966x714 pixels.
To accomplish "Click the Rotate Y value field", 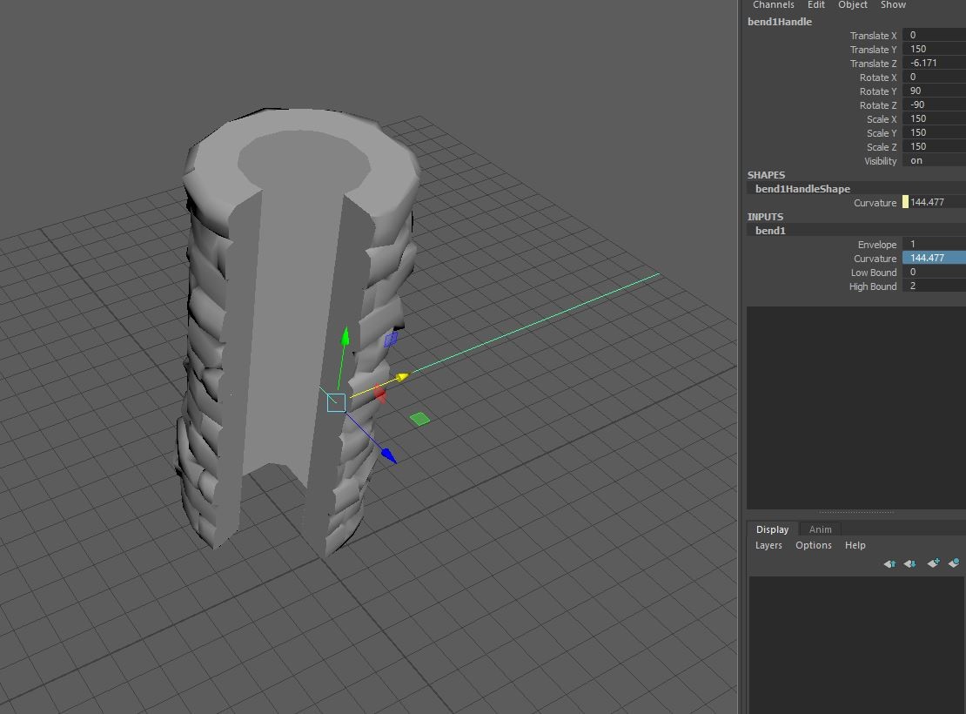I will click(x=934, y=91).
